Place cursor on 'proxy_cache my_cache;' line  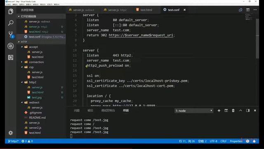tap(112, 101)
